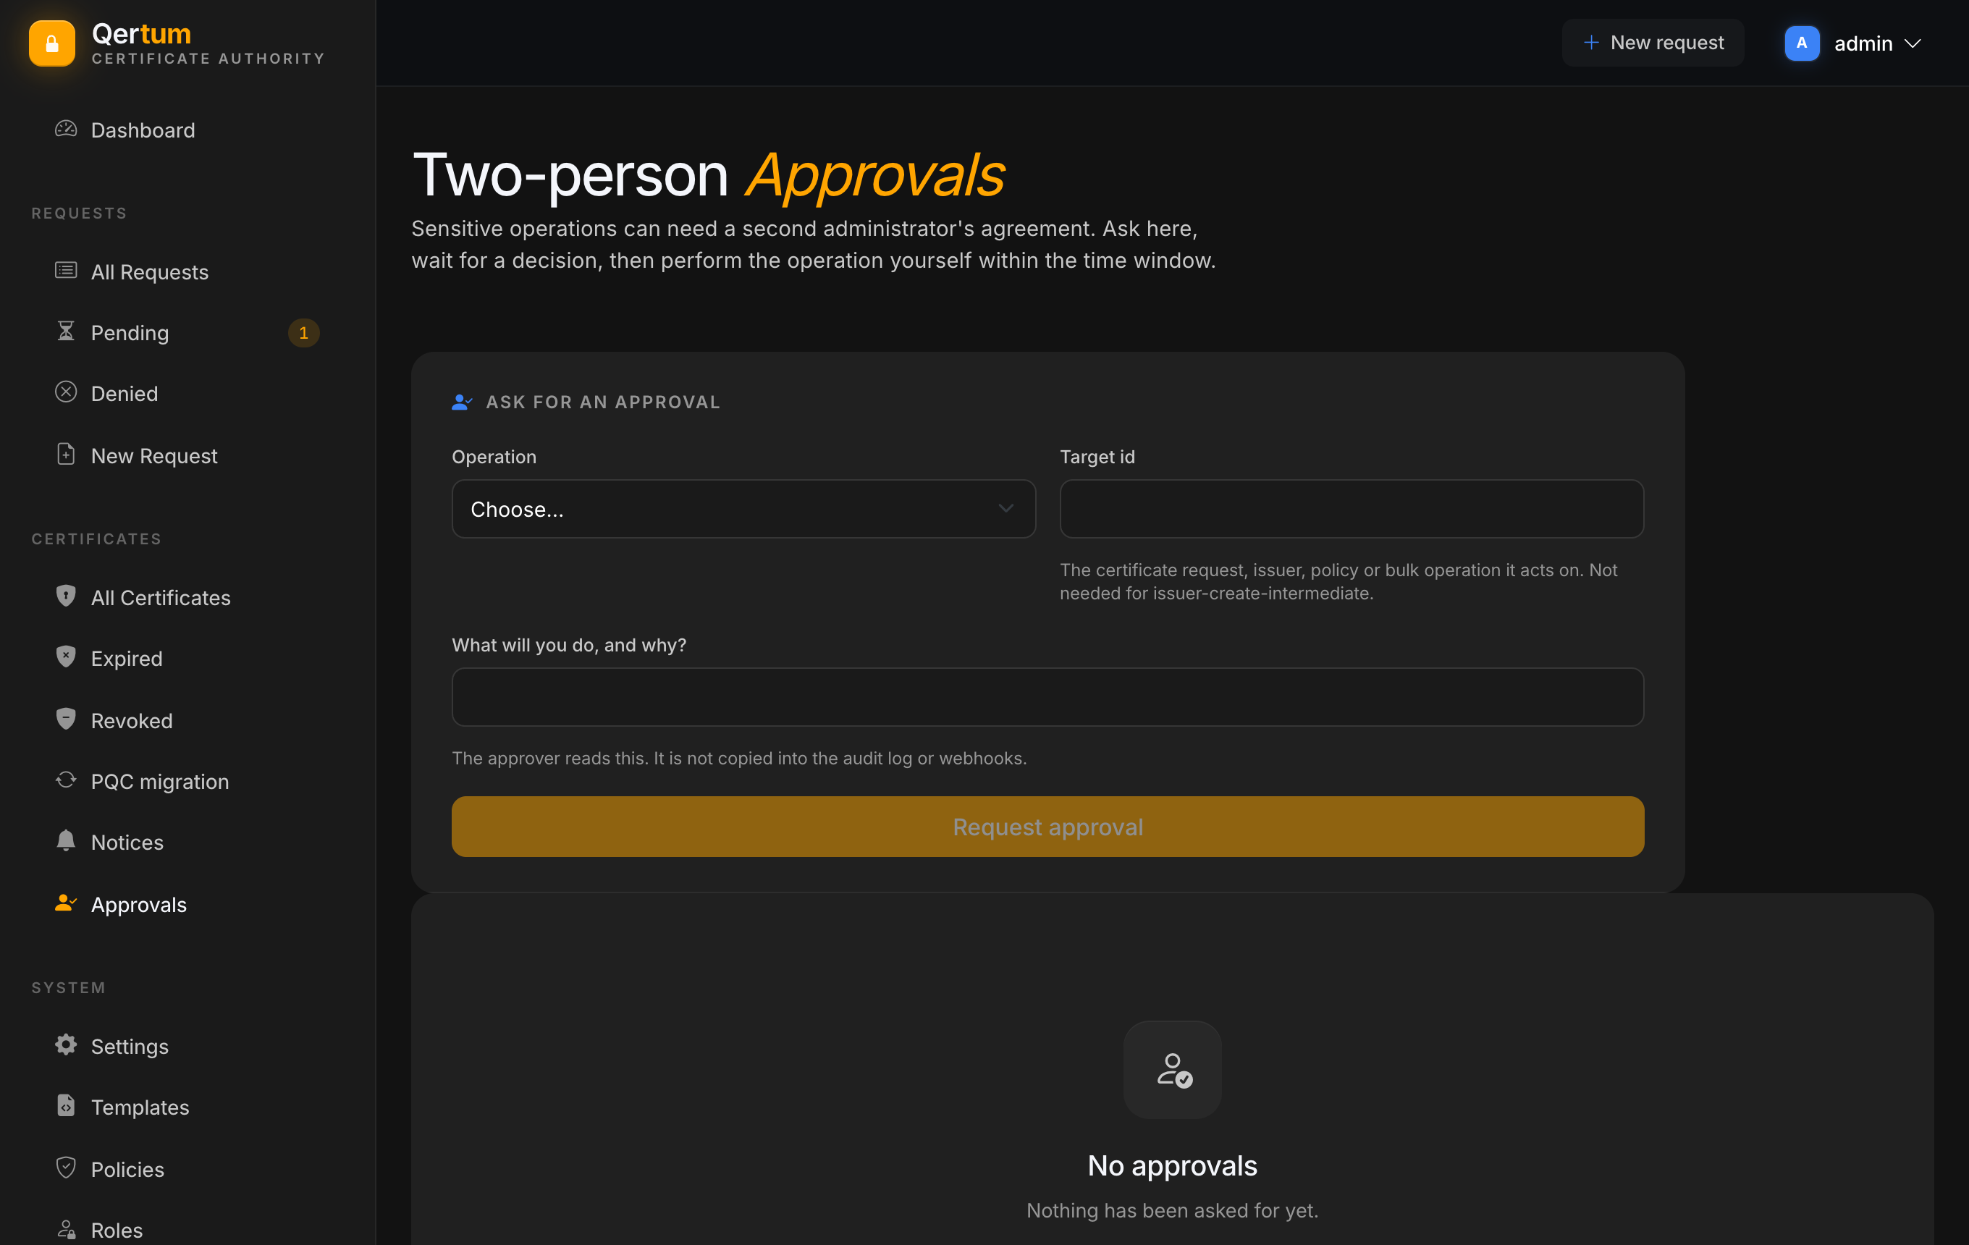Click the Expired shield-x icon

pos(65,657)
